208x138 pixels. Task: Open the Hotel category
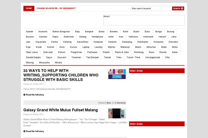[x=111, y=37]
